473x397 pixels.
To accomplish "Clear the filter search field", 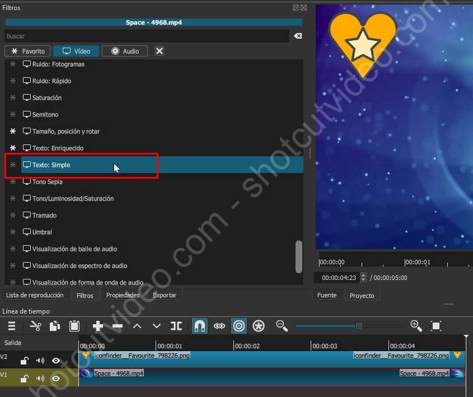I will point(297,36).
